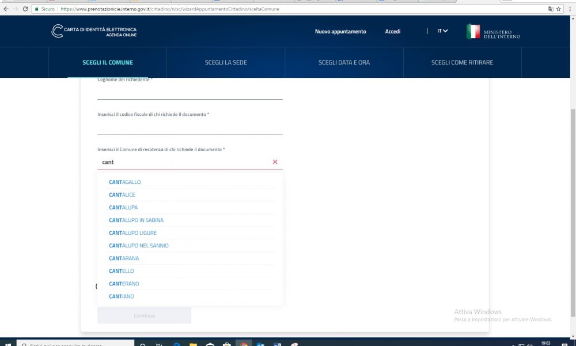Go to the SCEGLI DATA E ORA step
Screen dimensions: 576x346
(344, 62)
